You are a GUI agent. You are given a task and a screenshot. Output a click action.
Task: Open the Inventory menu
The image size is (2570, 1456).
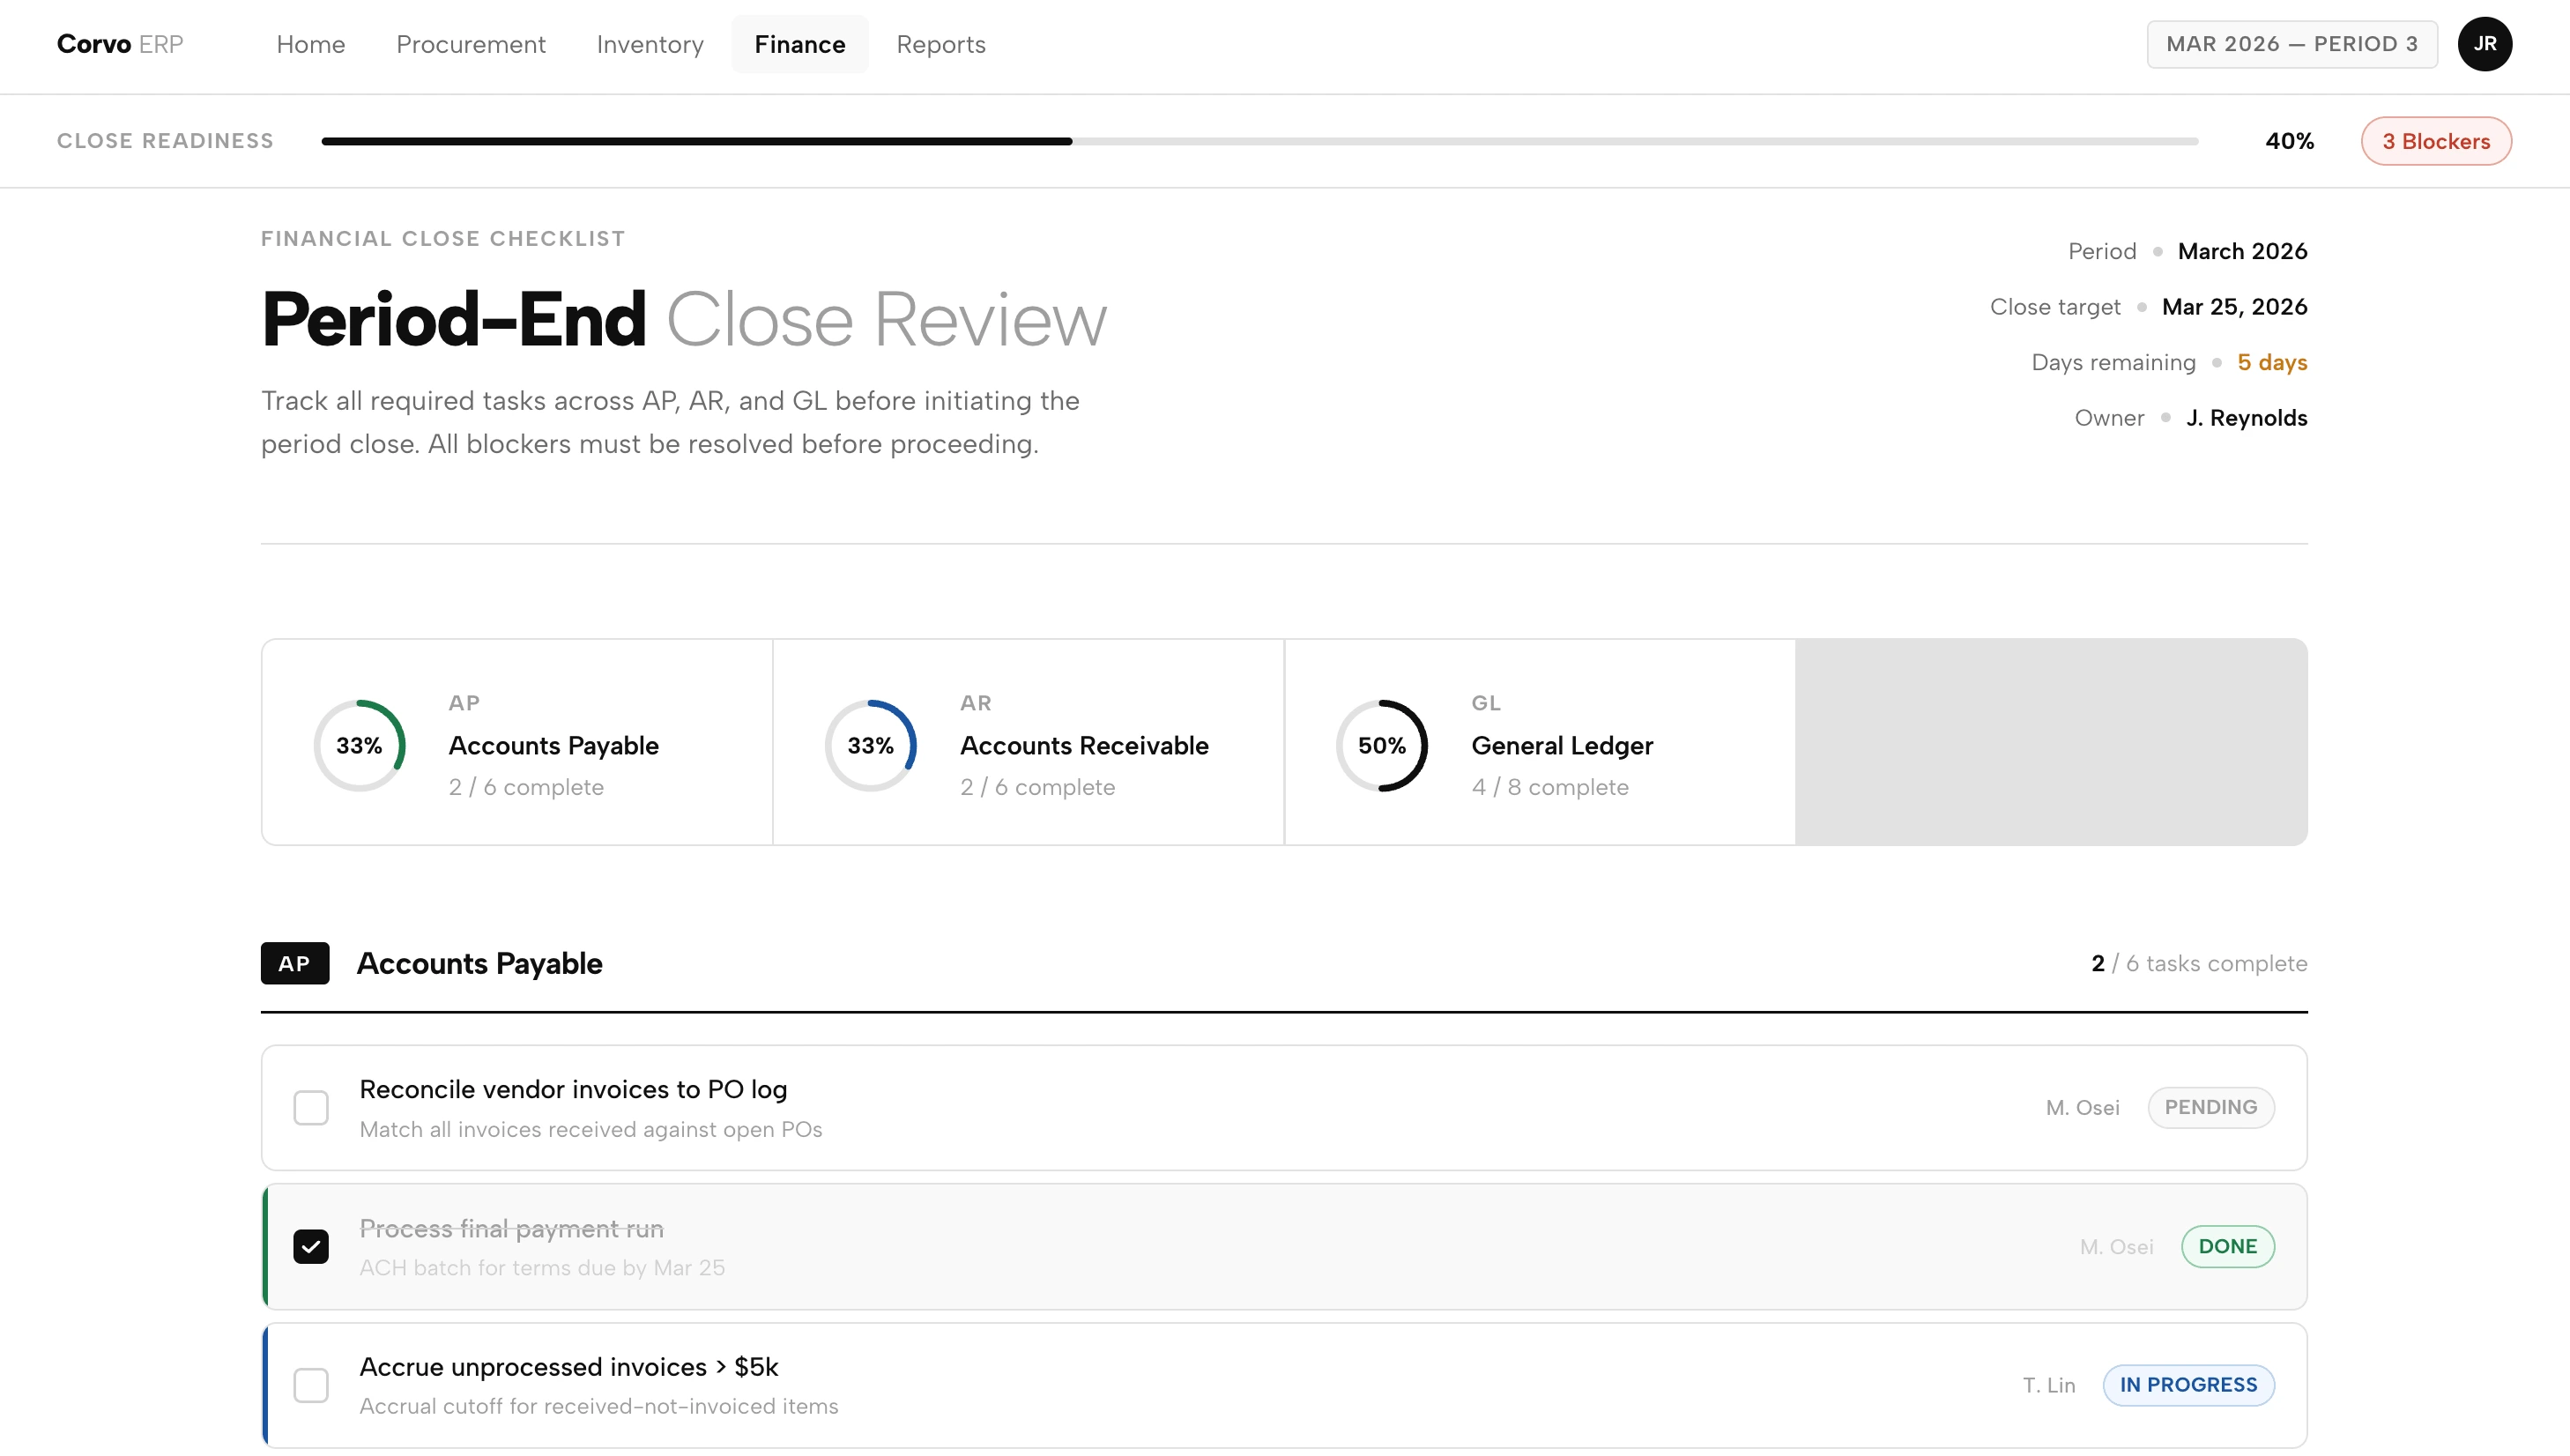[650, 44]
